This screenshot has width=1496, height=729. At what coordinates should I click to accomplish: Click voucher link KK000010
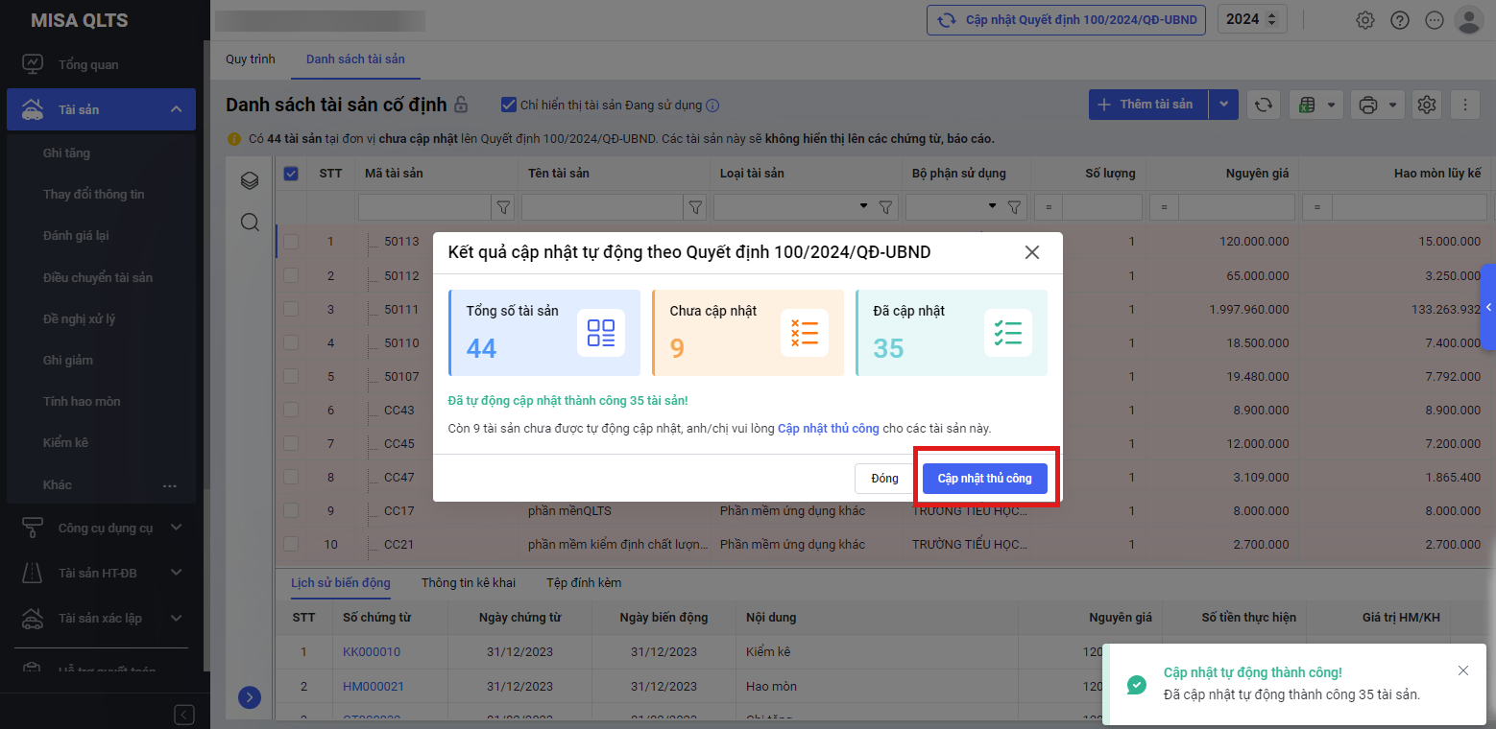point(371,652)
